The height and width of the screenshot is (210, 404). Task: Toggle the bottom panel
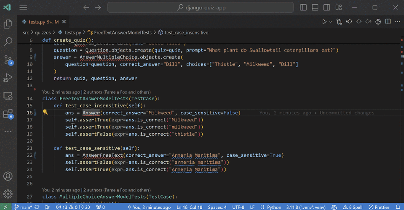315,8
